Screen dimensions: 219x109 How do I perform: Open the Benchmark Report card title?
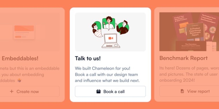(183, 58)
